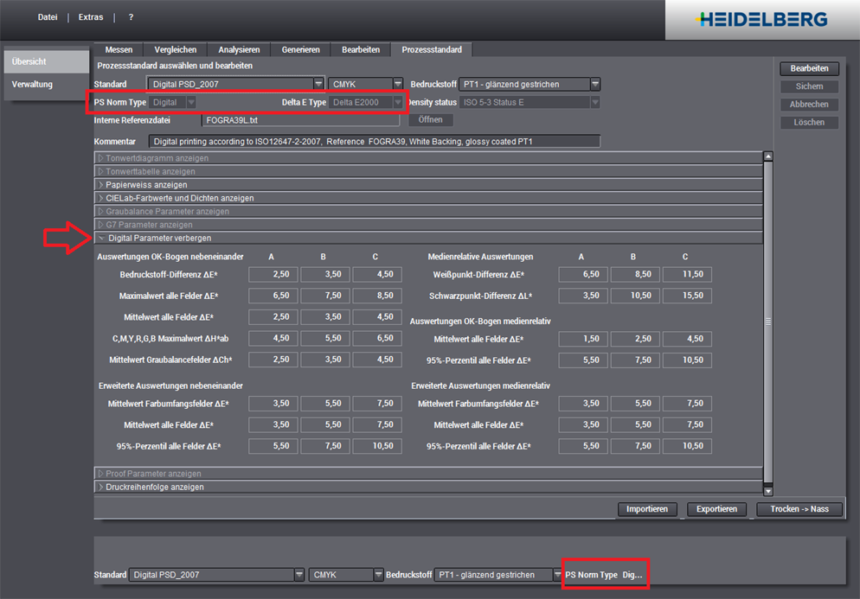Click the parameter list scrollbar thumb

(x=768, y=322)
